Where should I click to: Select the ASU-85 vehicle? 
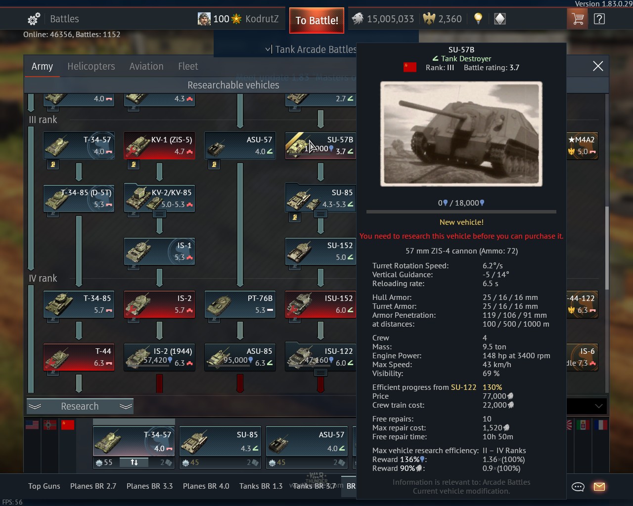[240, 357]
